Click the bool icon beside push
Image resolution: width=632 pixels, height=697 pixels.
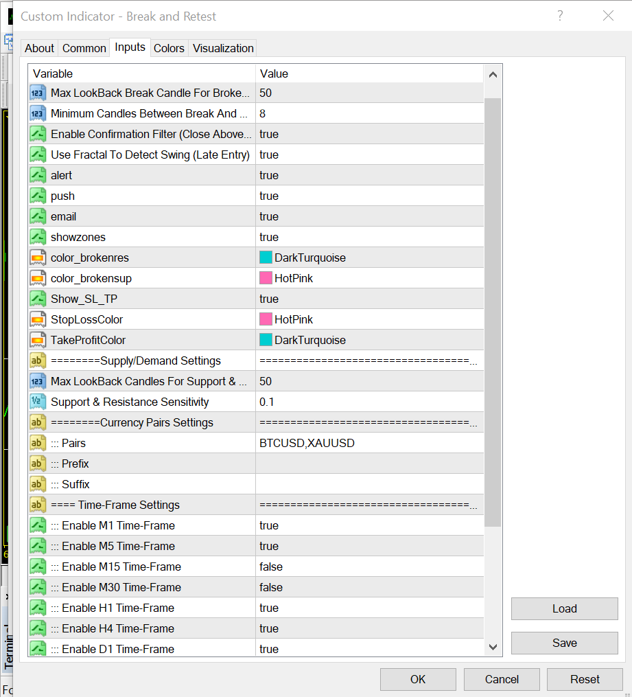pyautogui.click(x=38, y=196)
